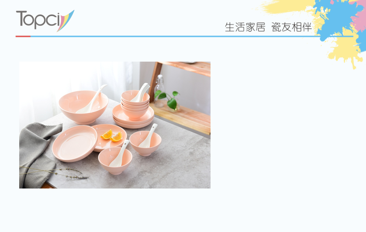
Task: Click the blue horizontal header divider line
Action: pos(191,36)
